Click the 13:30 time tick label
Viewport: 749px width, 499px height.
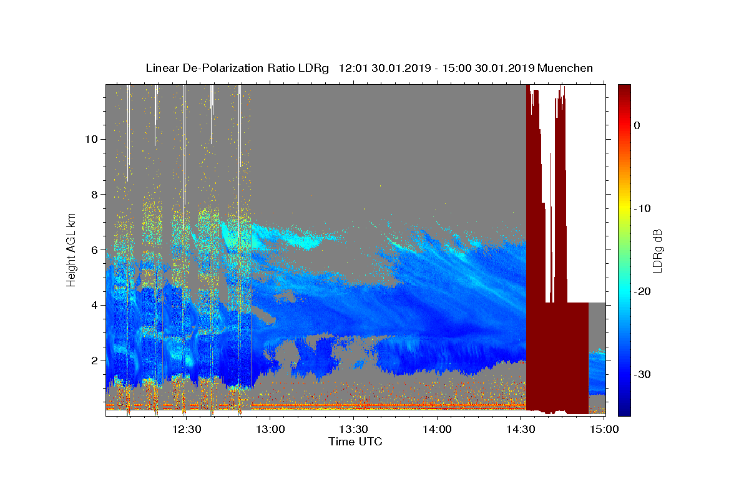(354, 429)
